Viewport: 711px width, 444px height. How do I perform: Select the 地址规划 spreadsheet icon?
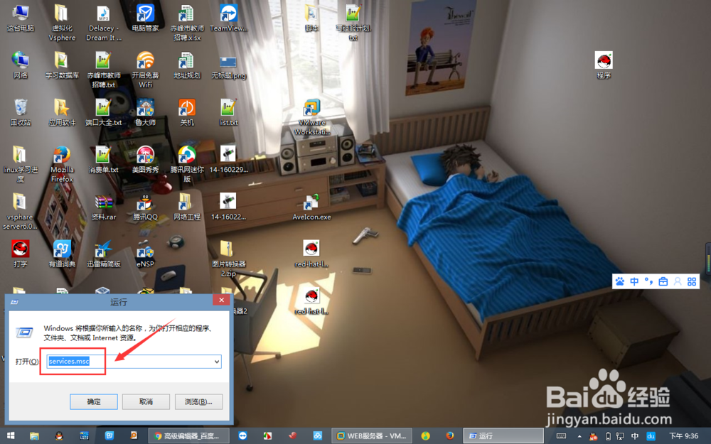tap(187, 65)
